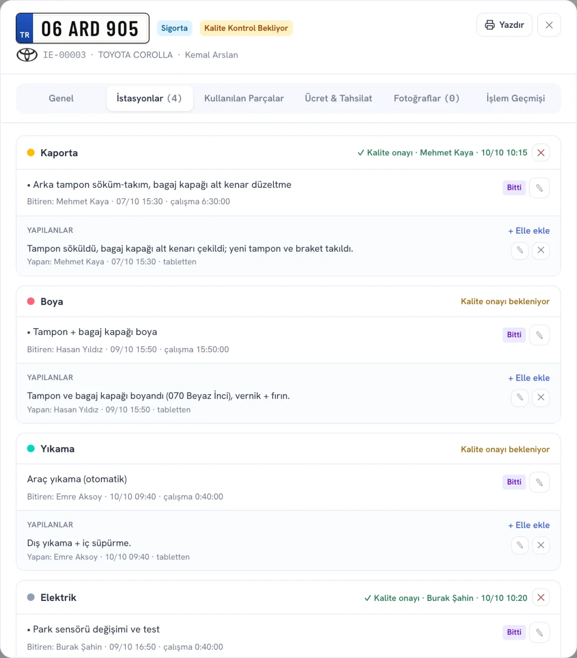The width and height of the screenshot is (577, 658).
Task: Revoke Kaporta quality approval with red X
Action: (541, 153)
